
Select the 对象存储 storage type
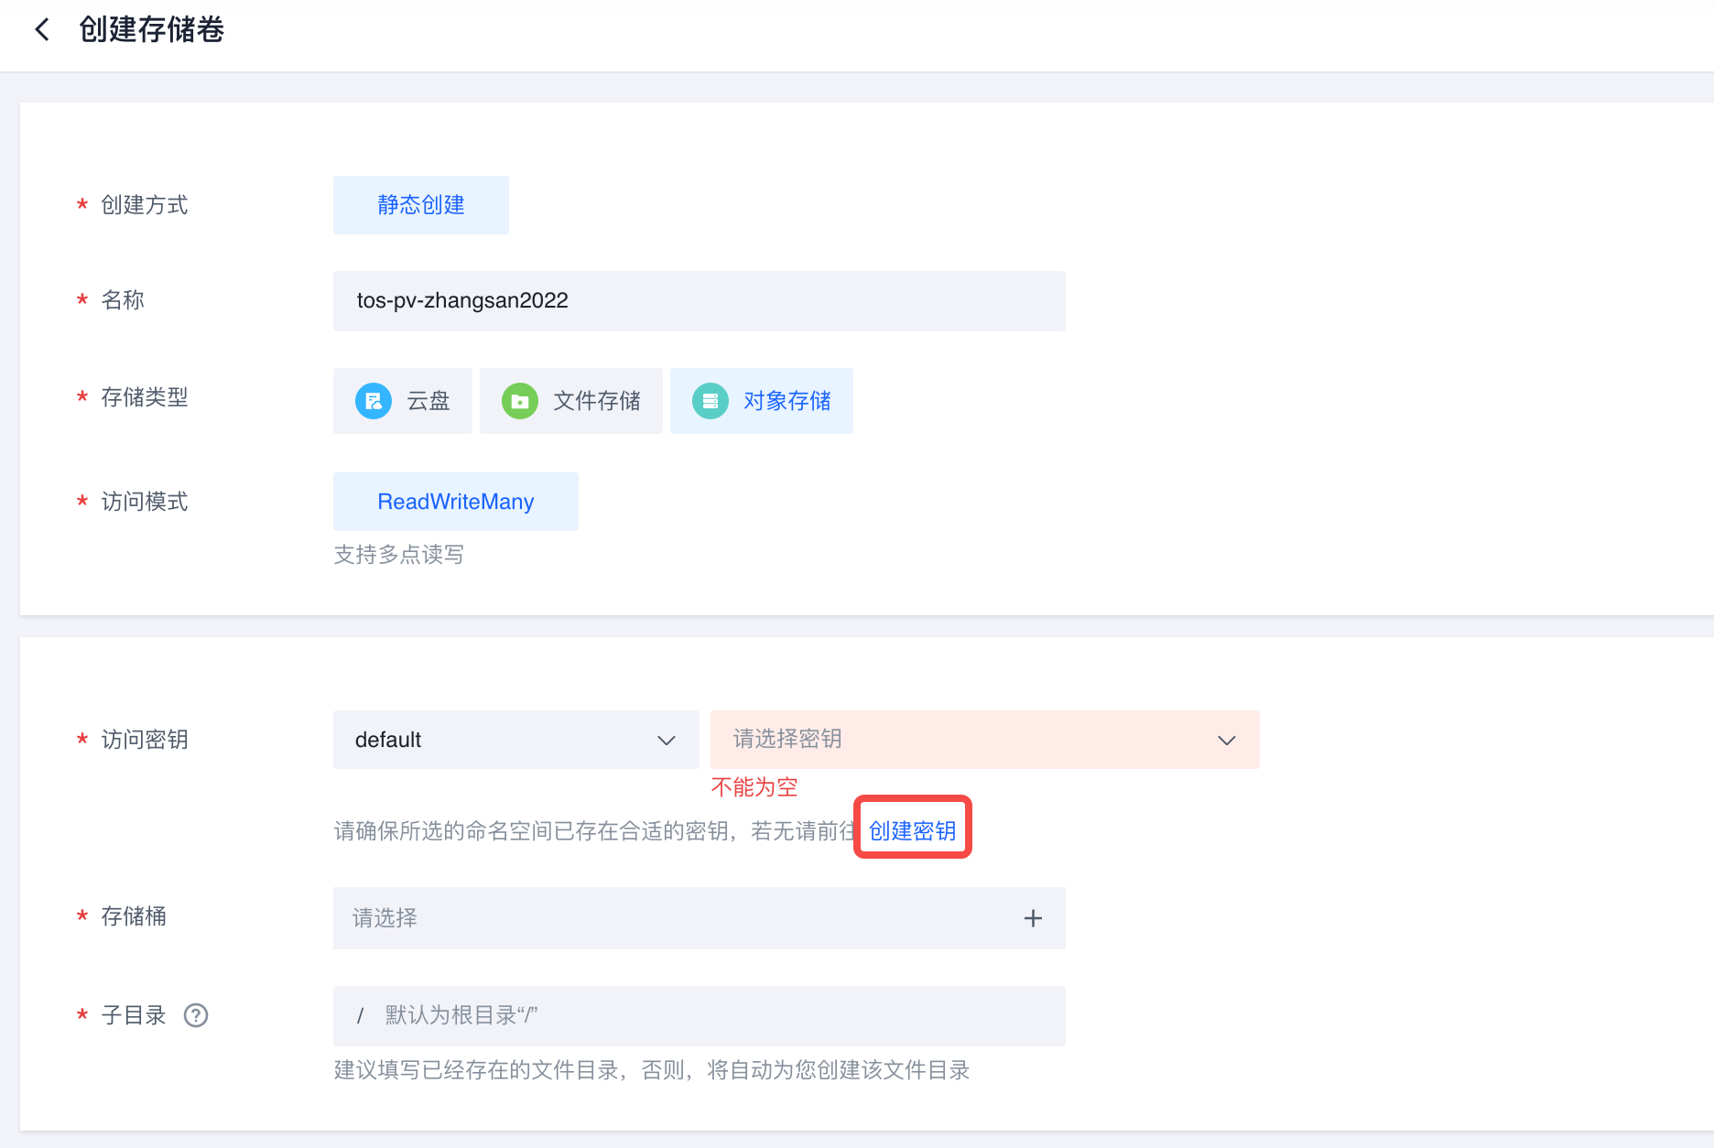pos(762,401)
